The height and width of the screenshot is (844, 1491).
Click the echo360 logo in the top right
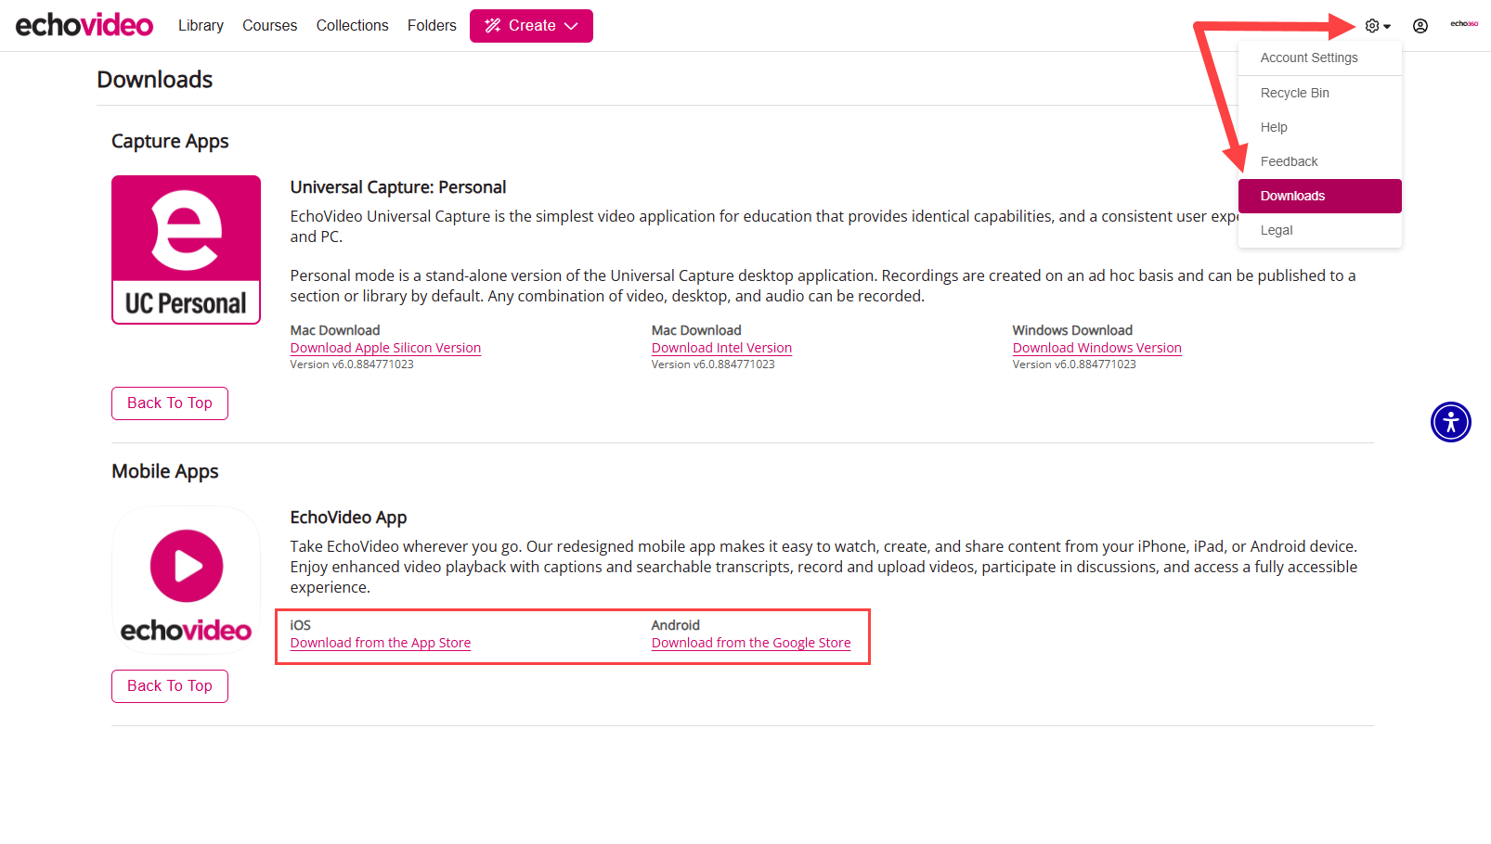point(1464,24)
